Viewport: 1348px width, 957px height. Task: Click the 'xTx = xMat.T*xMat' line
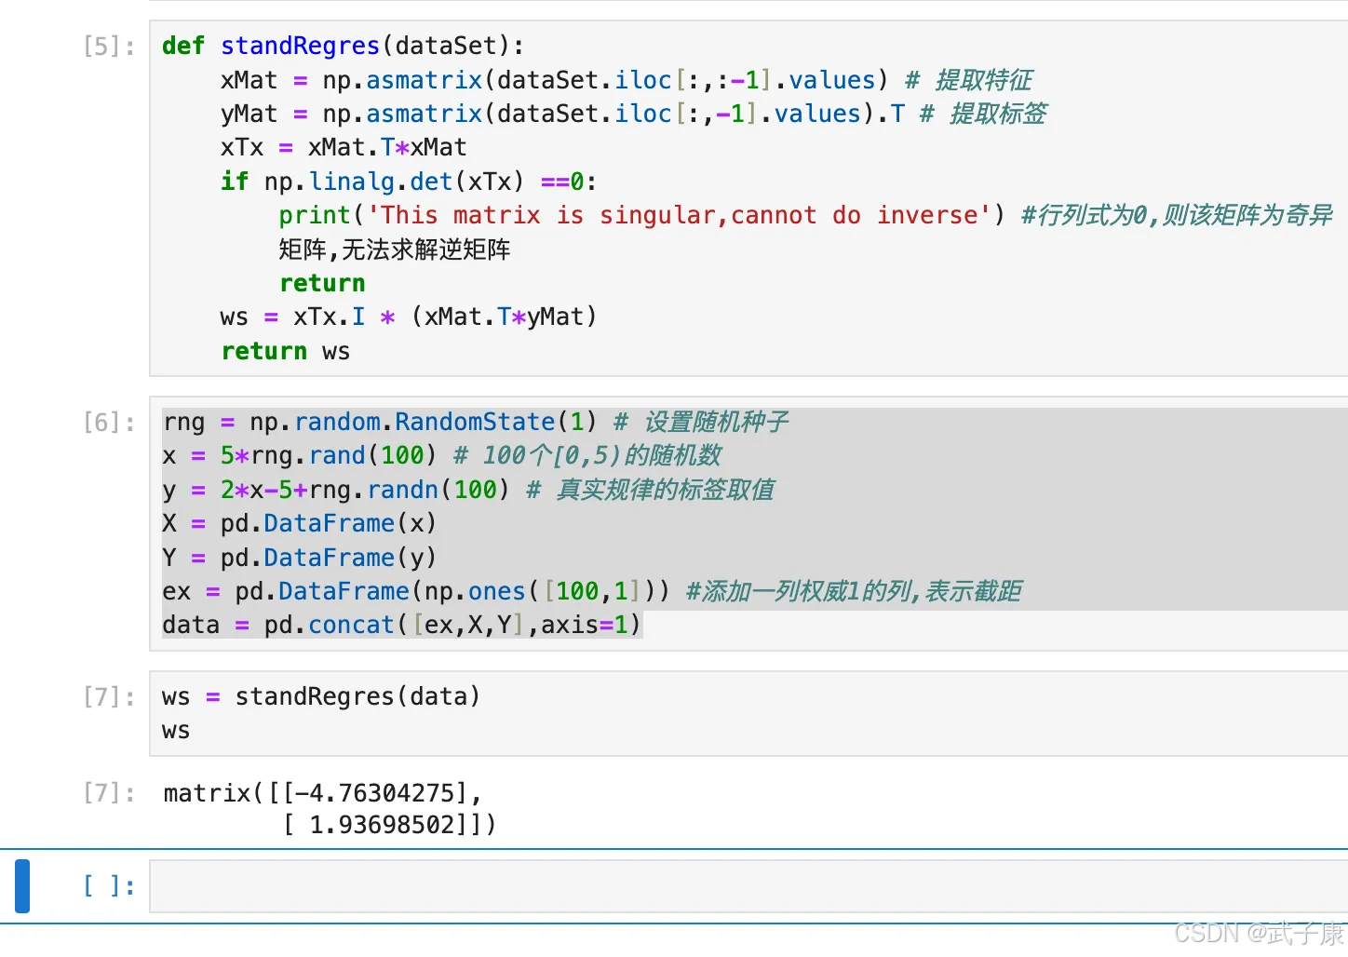[x=344, y=147]
